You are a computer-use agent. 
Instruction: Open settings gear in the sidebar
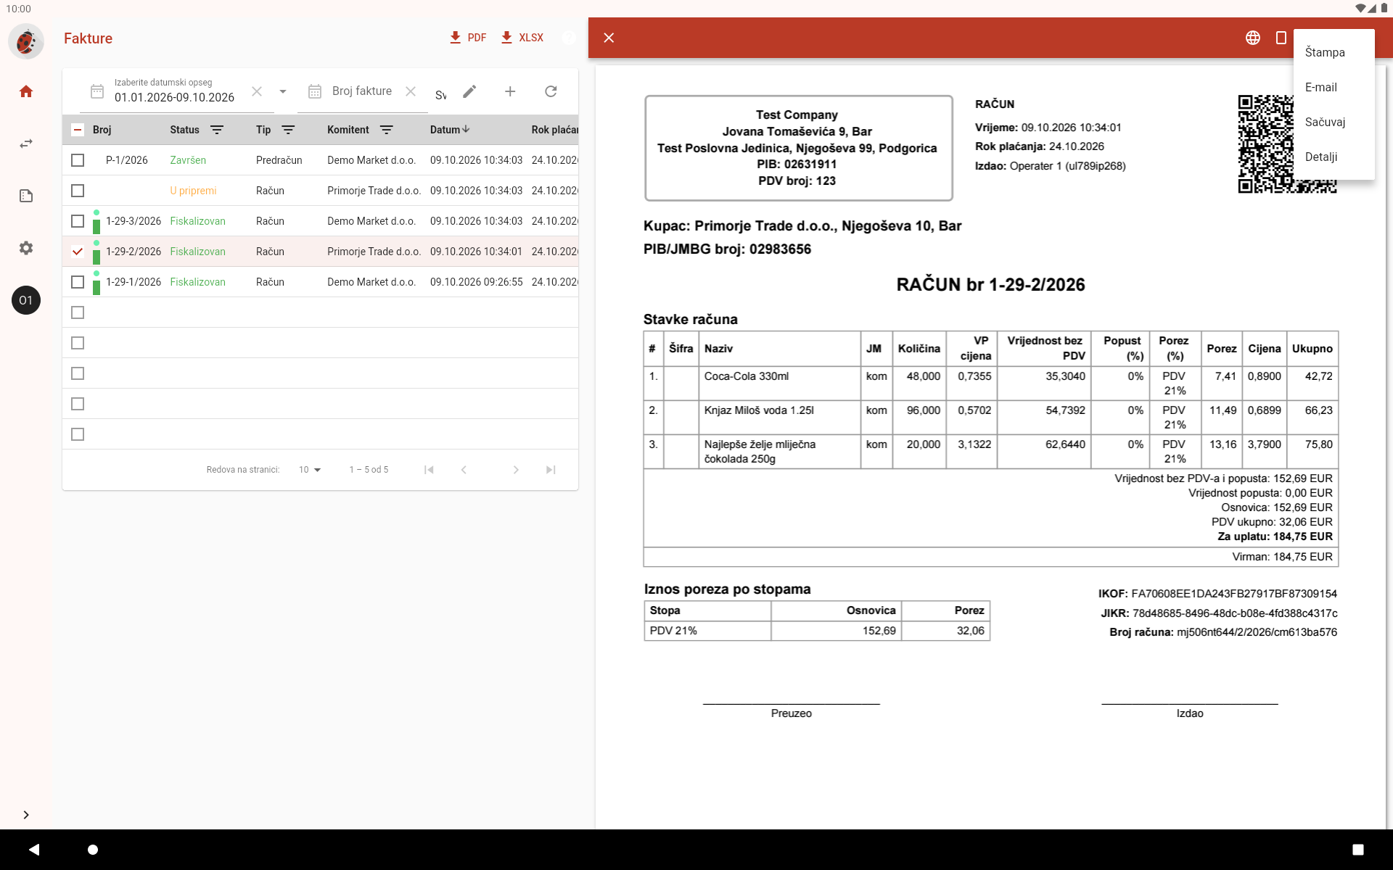26,248
